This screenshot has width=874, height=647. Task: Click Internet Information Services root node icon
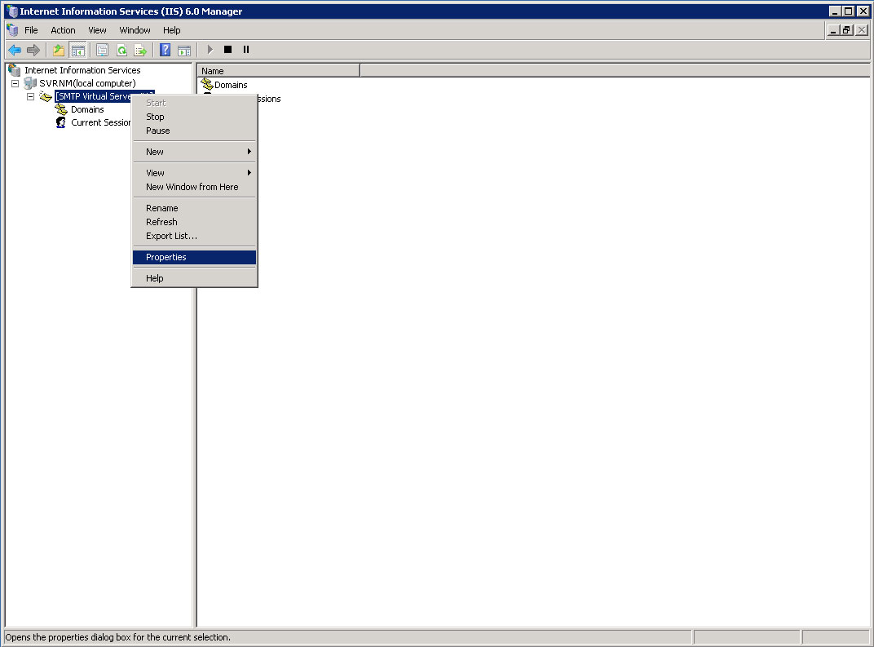pos(15,70)
